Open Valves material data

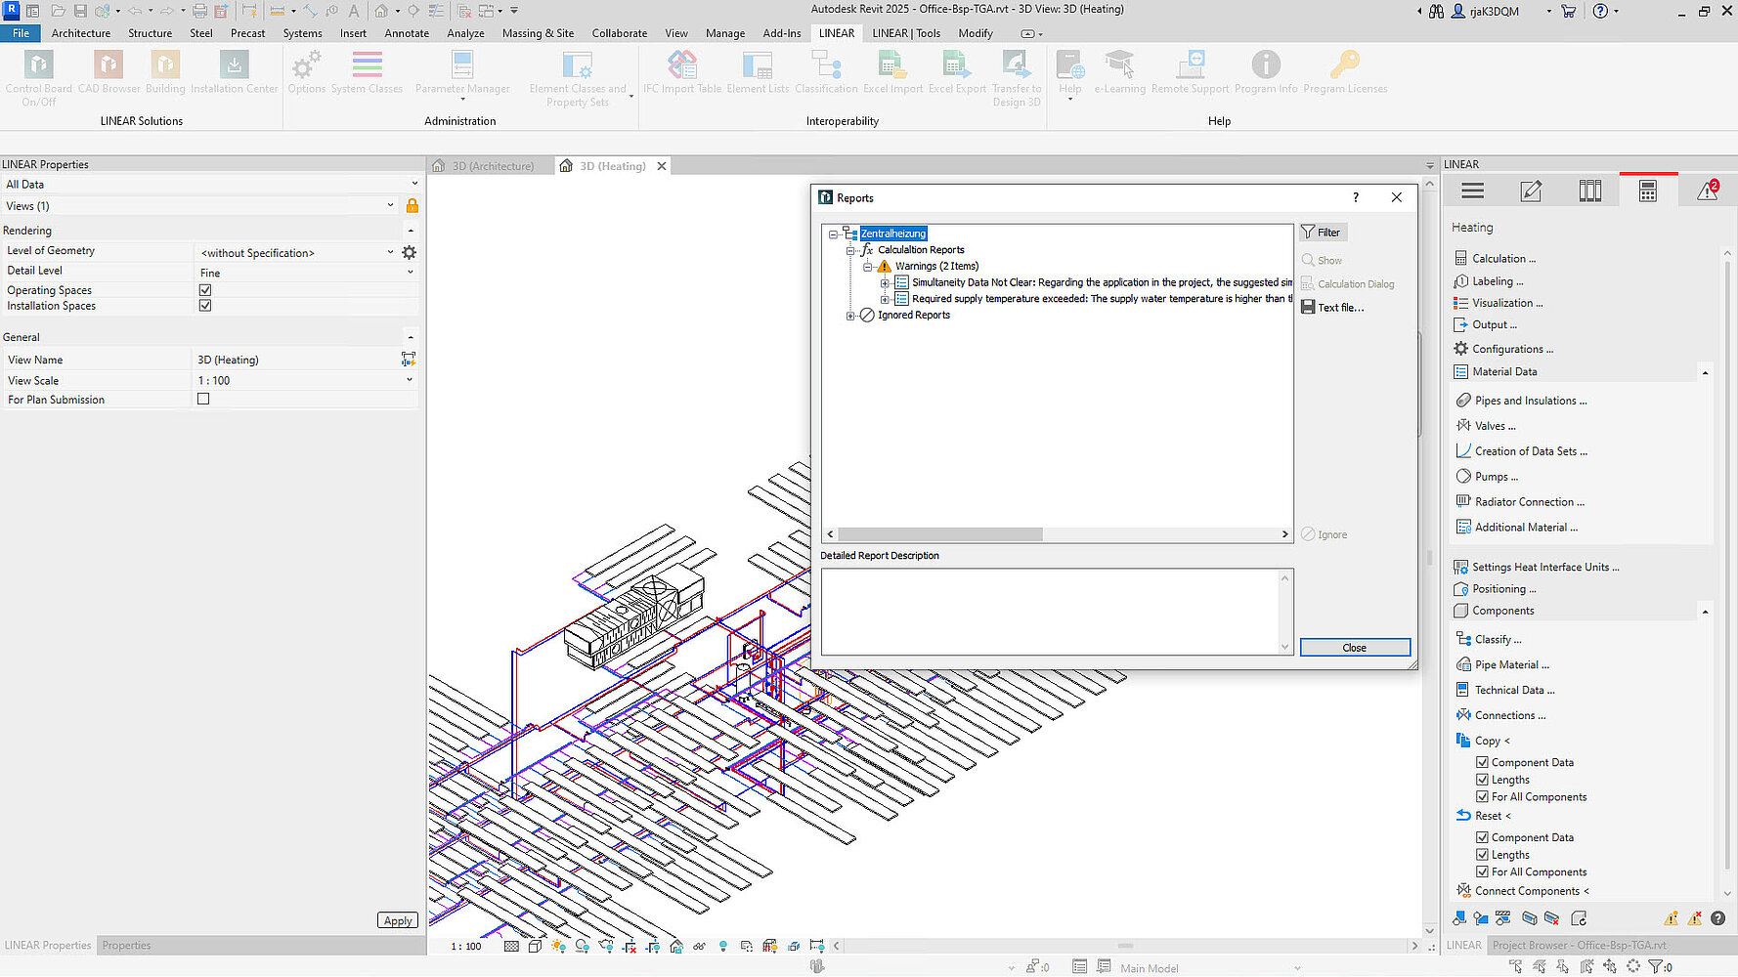(x=1495, y=426)
